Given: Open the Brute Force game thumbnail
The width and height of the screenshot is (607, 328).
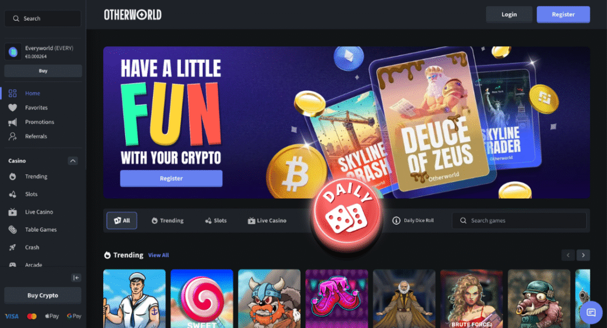Looking at the screenshot, I should [x=471, y=298].
